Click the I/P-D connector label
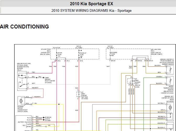 (68, 61)
